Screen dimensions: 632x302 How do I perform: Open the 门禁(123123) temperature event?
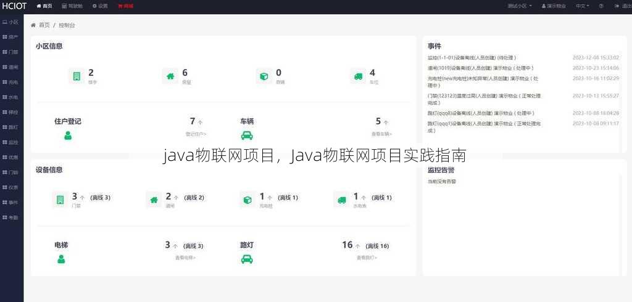click(484, 99)
